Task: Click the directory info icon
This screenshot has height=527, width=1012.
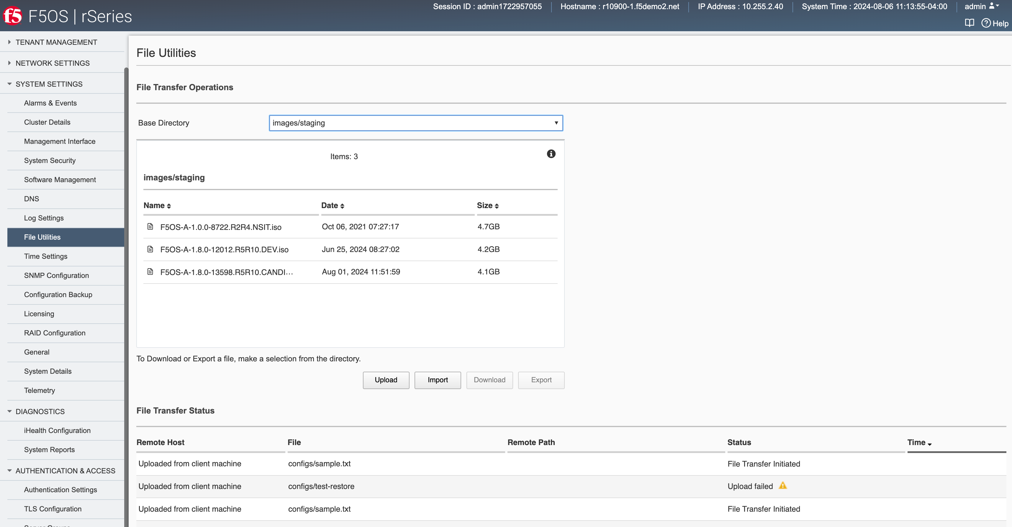Action: coord(551,154)
